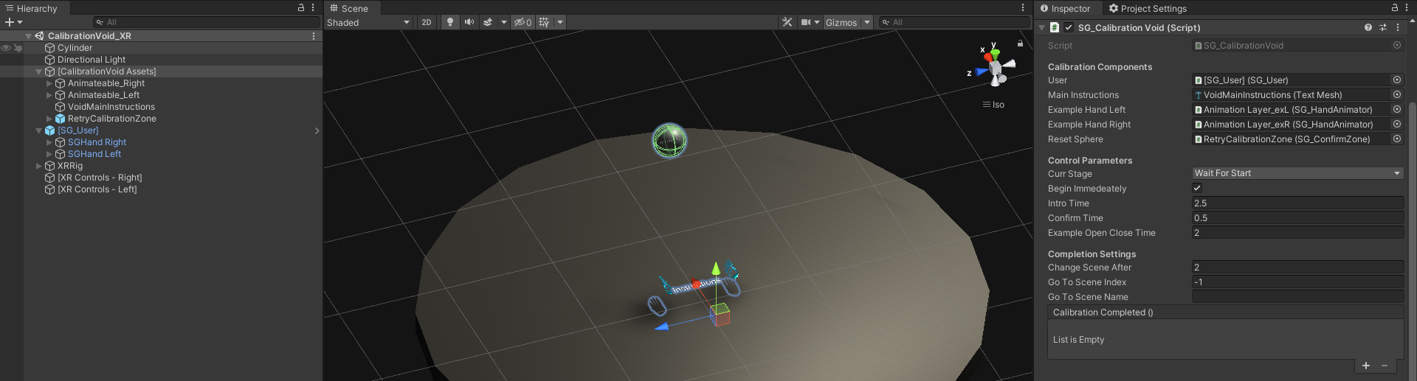Toggle 2D view mode in Scene
The width and height of the screenshot is (1417, 381).
point(426,22)
